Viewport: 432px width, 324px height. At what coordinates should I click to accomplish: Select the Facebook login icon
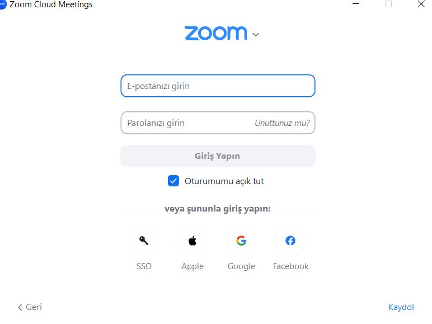pyautogui.click(x=290, y=241)
